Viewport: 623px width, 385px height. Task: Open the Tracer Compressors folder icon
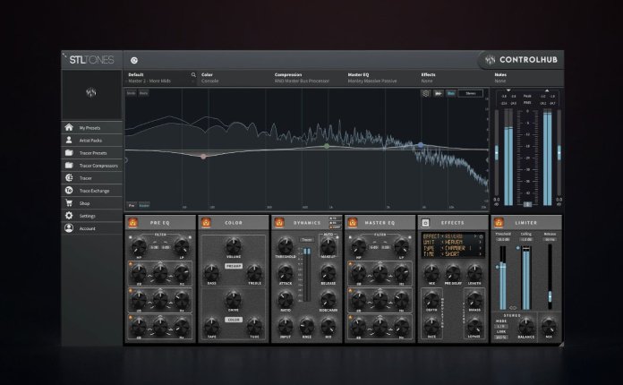[x=69, y=165]
